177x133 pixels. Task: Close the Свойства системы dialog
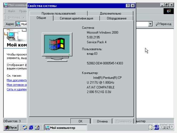click(133, 6)
